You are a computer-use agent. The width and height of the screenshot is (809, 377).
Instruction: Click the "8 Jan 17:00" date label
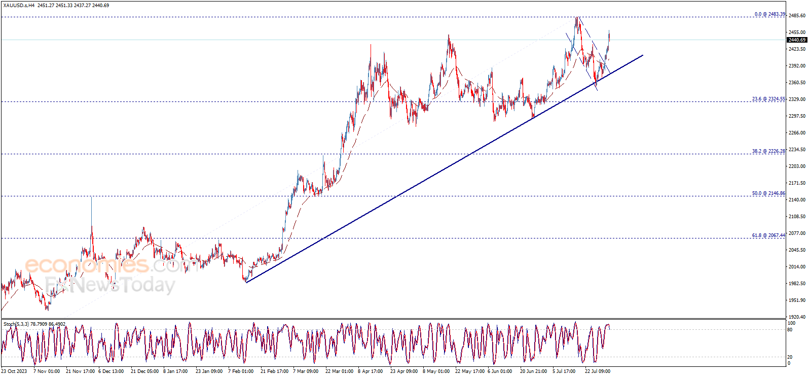tap(175, 371)
